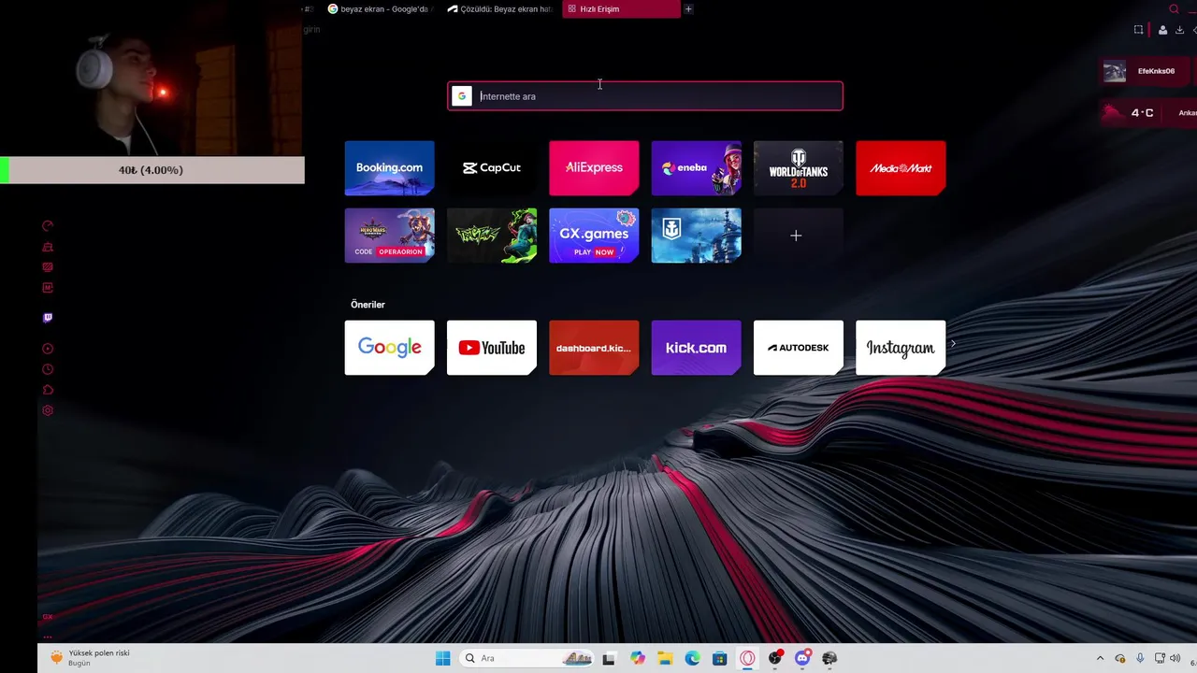Click the microphone icon in system tray
Image resolution: width=1197 pixels, height=673 pixels.
(1140, 658)
